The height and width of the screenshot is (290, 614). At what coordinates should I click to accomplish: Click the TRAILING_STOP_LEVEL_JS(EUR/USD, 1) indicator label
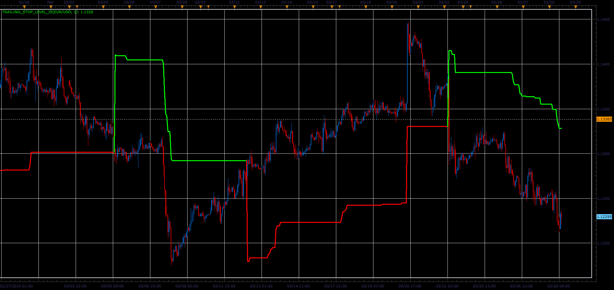pos(48,12)
